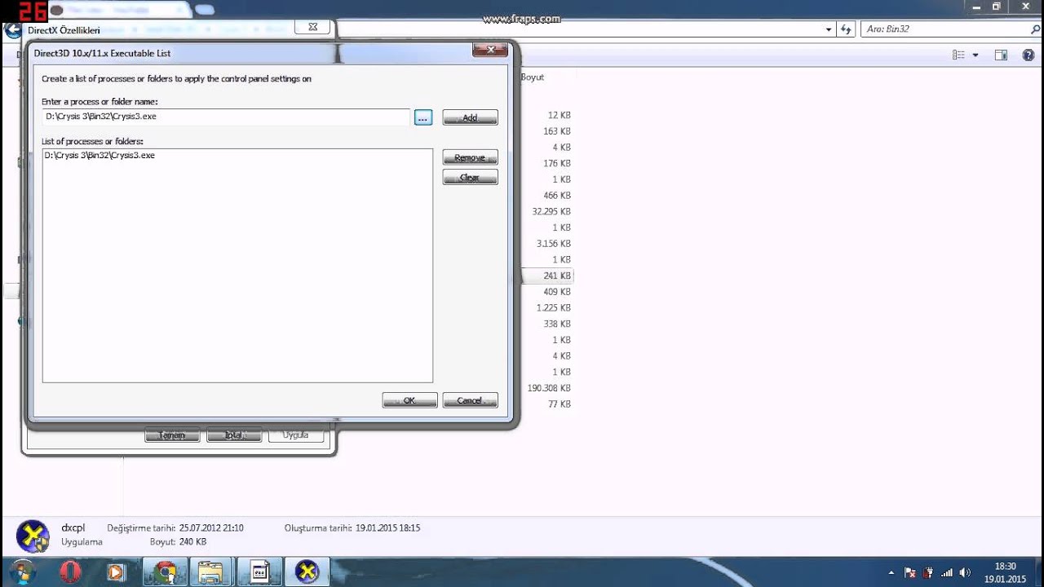1044x587 pixels.
Task: Select the file sized 77 KB
Action: 560,404
